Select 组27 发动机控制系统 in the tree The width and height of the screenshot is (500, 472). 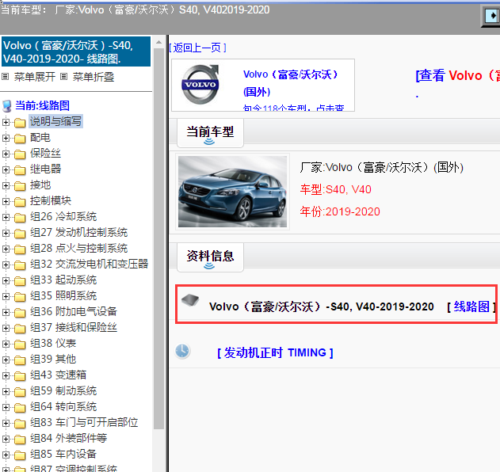coord(78,232)
